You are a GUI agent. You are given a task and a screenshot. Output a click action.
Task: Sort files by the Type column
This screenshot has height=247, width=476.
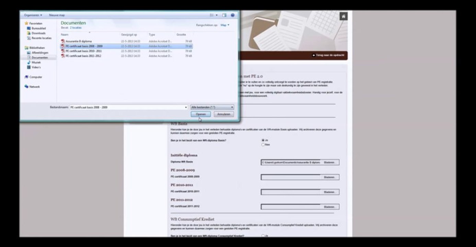tap(152, 35)
